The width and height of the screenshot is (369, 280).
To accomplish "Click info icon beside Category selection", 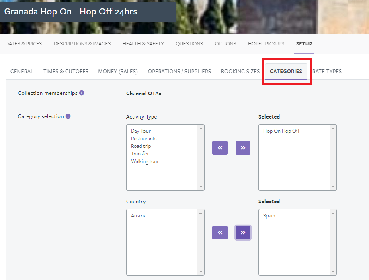I will (x=68, y=116).
